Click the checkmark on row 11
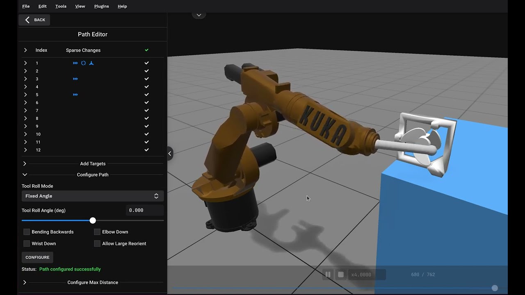Screen dimensions: 525x295 pos(146,142)
